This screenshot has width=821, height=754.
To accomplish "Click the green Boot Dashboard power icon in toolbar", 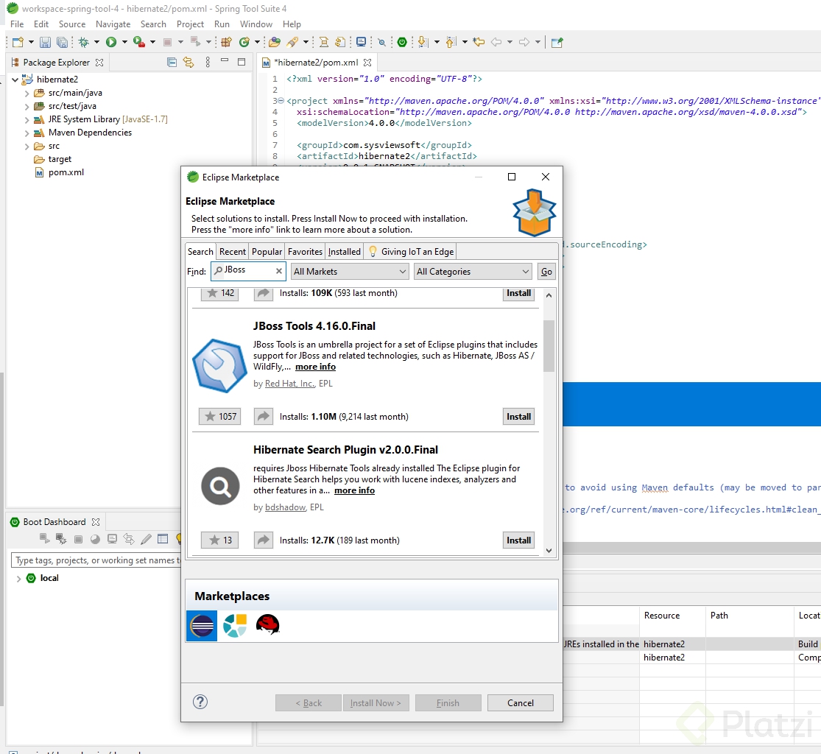I will (x=402, y=43).
